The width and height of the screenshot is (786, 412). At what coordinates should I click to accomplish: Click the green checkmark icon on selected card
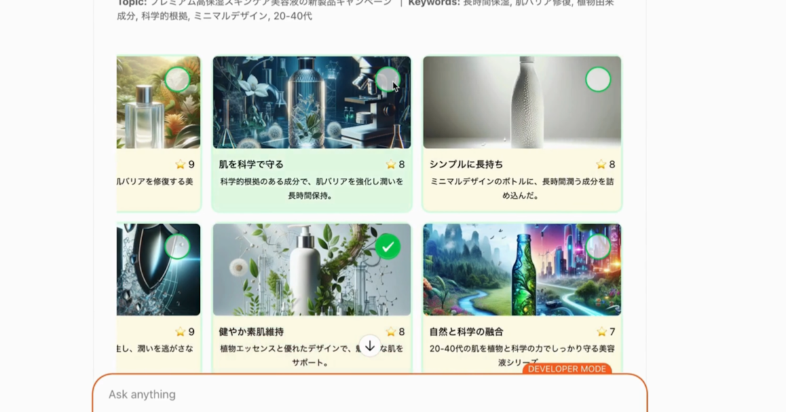click(x=386, y=247)
